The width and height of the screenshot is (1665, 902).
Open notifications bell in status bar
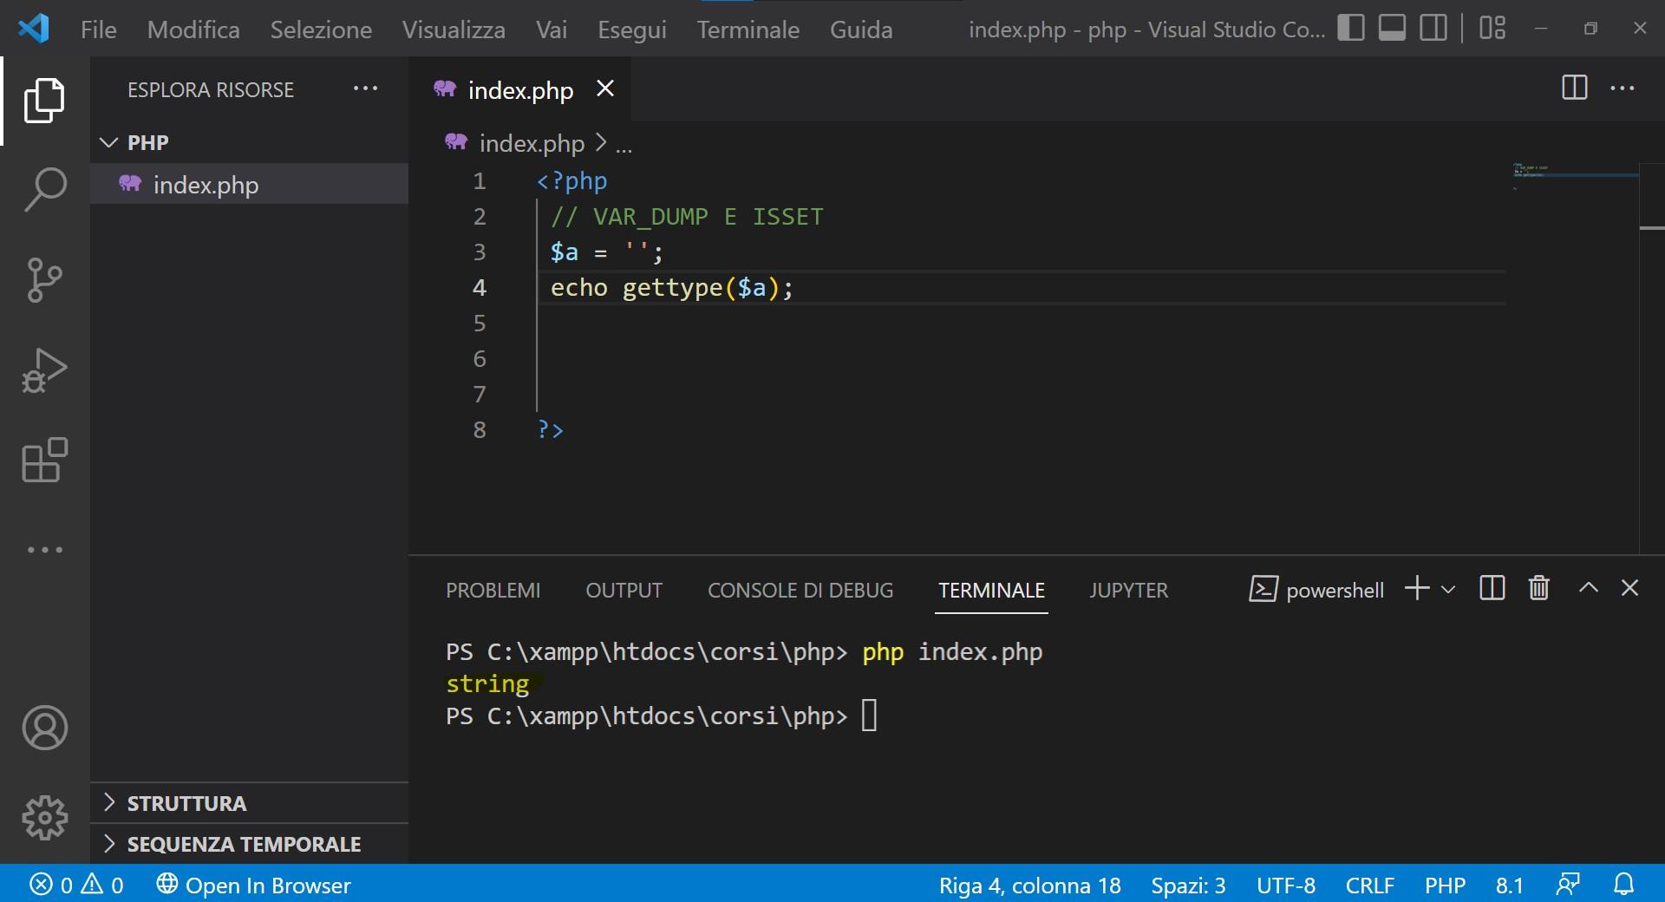click(x=1623, y=885)
